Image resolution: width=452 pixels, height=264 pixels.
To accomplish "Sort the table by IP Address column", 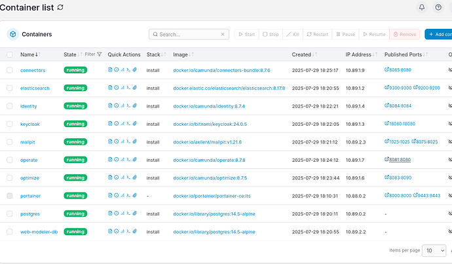I will 362,54.
